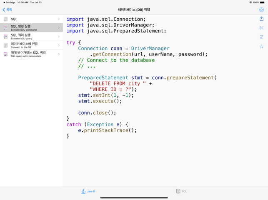Tap the diagonal arrow icon above star
This screenshot has height=200, width=268.
click(261, 37)
